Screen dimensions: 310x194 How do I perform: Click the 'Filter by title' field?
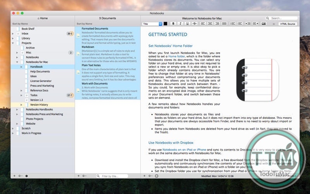click(x=114, y=176)
